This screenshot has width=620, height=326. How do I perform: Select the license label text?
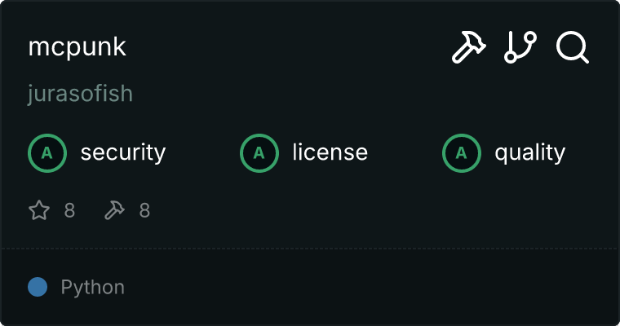click(x=330, y=152)
